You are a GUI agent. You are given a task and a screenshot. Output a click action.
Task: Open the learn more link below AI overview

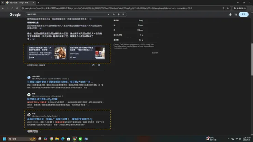coord(42,65)
